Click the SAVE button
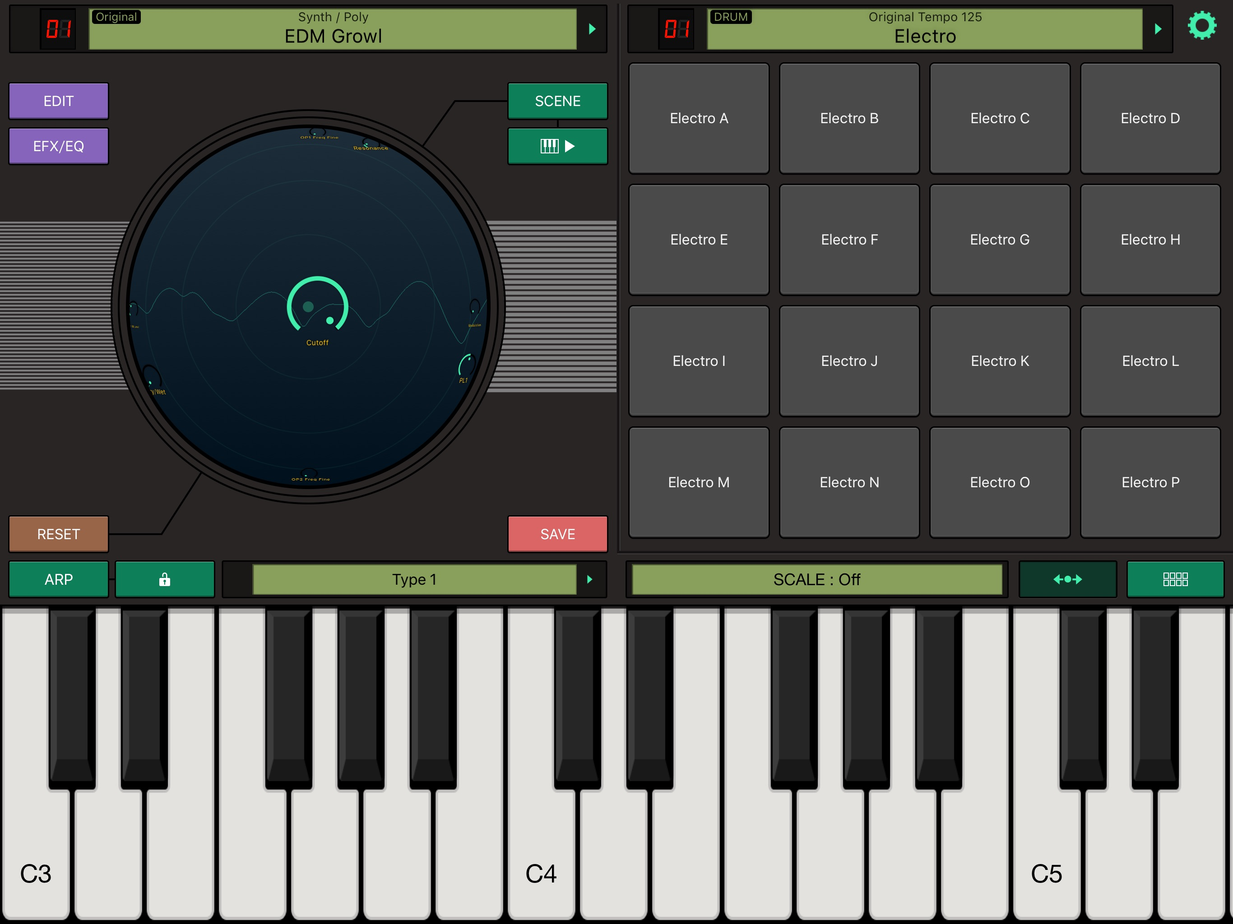Image resolution: width=1233 pixels, height=924 pixels. coord(557,534)
